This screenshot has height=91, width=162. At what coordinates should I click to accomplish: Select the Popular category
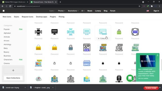(x=7, y=29)
